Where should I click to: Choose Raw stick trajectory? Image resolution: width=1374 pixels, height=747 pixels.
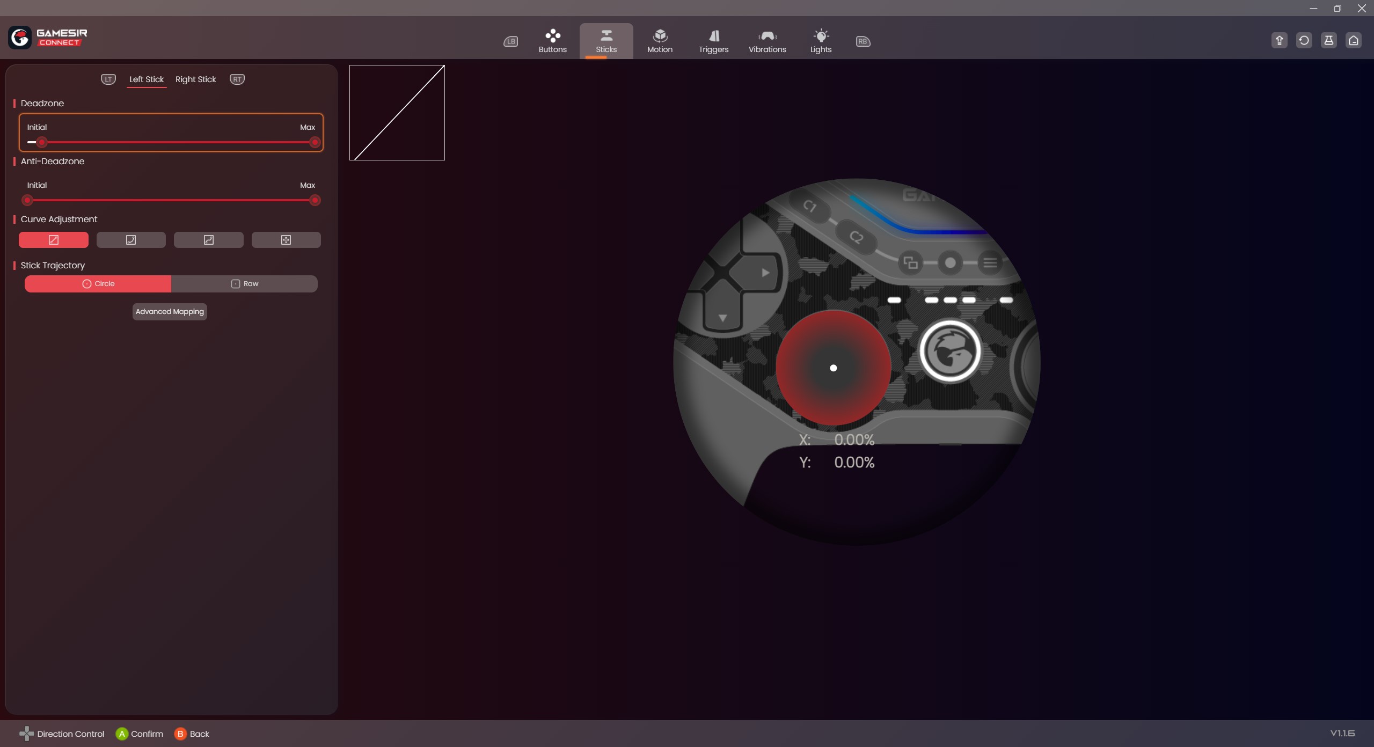(x=245, y=284)
